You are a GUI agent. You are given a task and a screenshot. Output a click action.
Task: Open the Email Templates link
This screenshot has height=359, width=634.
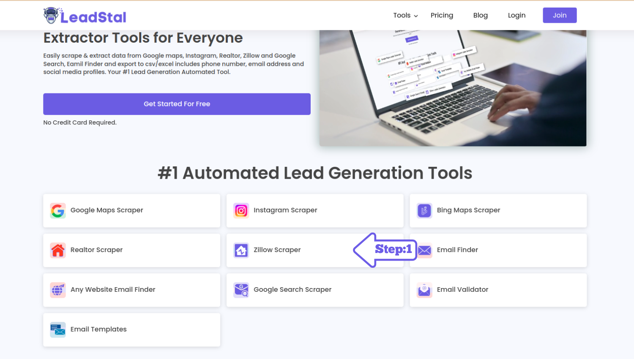click(x=132, y=329)
